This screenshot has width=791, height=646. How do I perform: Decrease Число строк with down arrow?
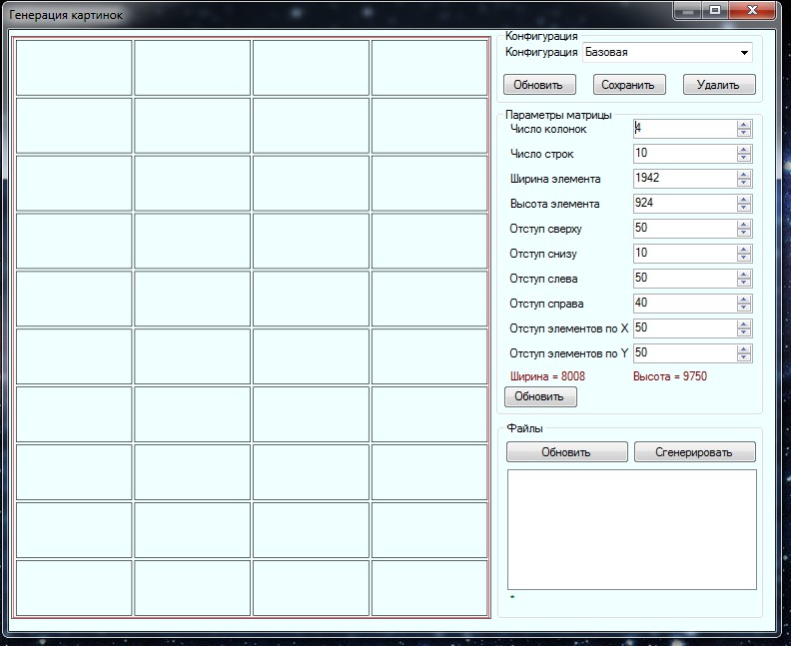tap(744, 158)
